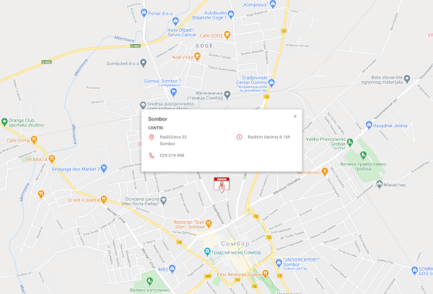The height and width of the screenshot is (294, 433).
Task: Click the STARI FIJAKER restaurant pin
Action: 103,199
